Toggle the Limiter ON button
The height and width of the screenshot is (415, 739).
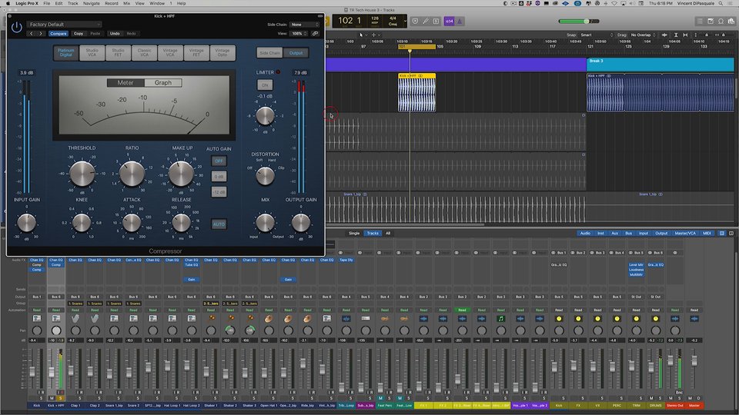tap(265, 85)
